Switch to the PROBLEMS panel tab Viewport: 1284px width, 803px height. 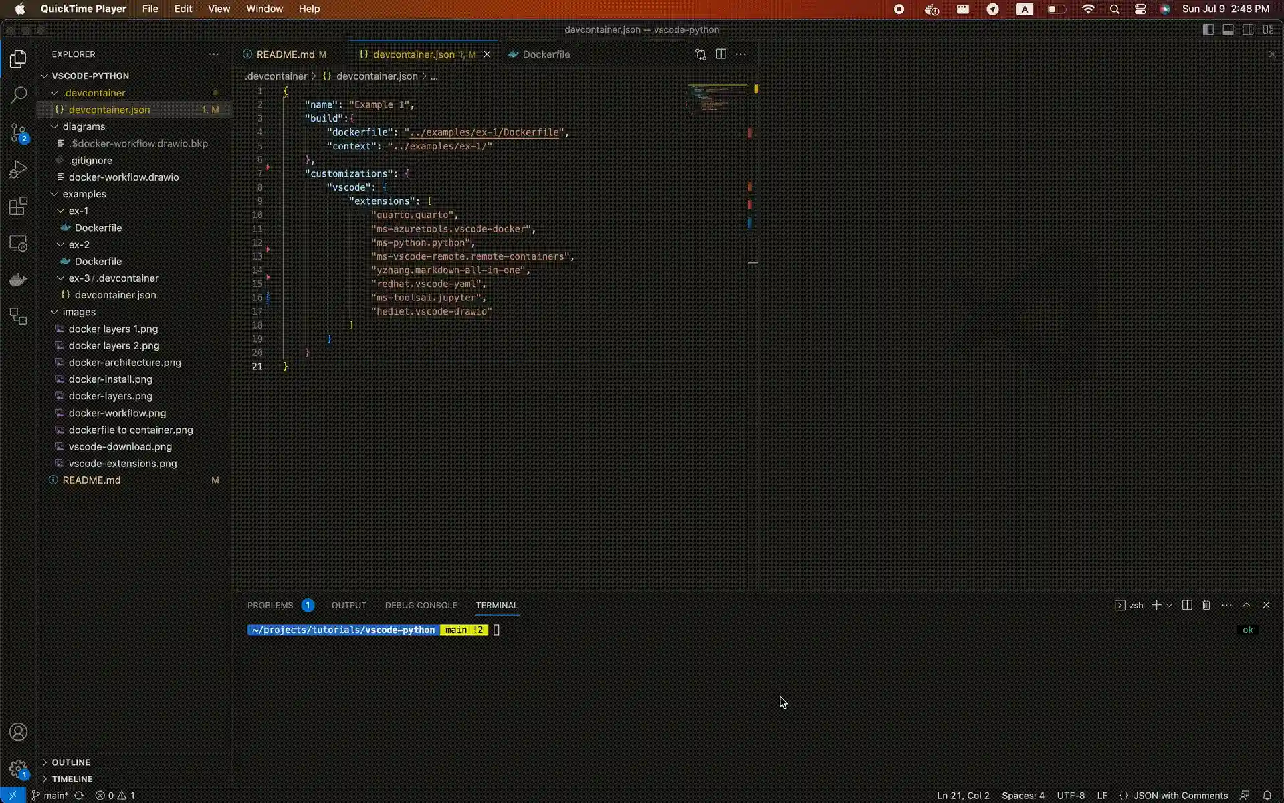click(x=270, y=605)
